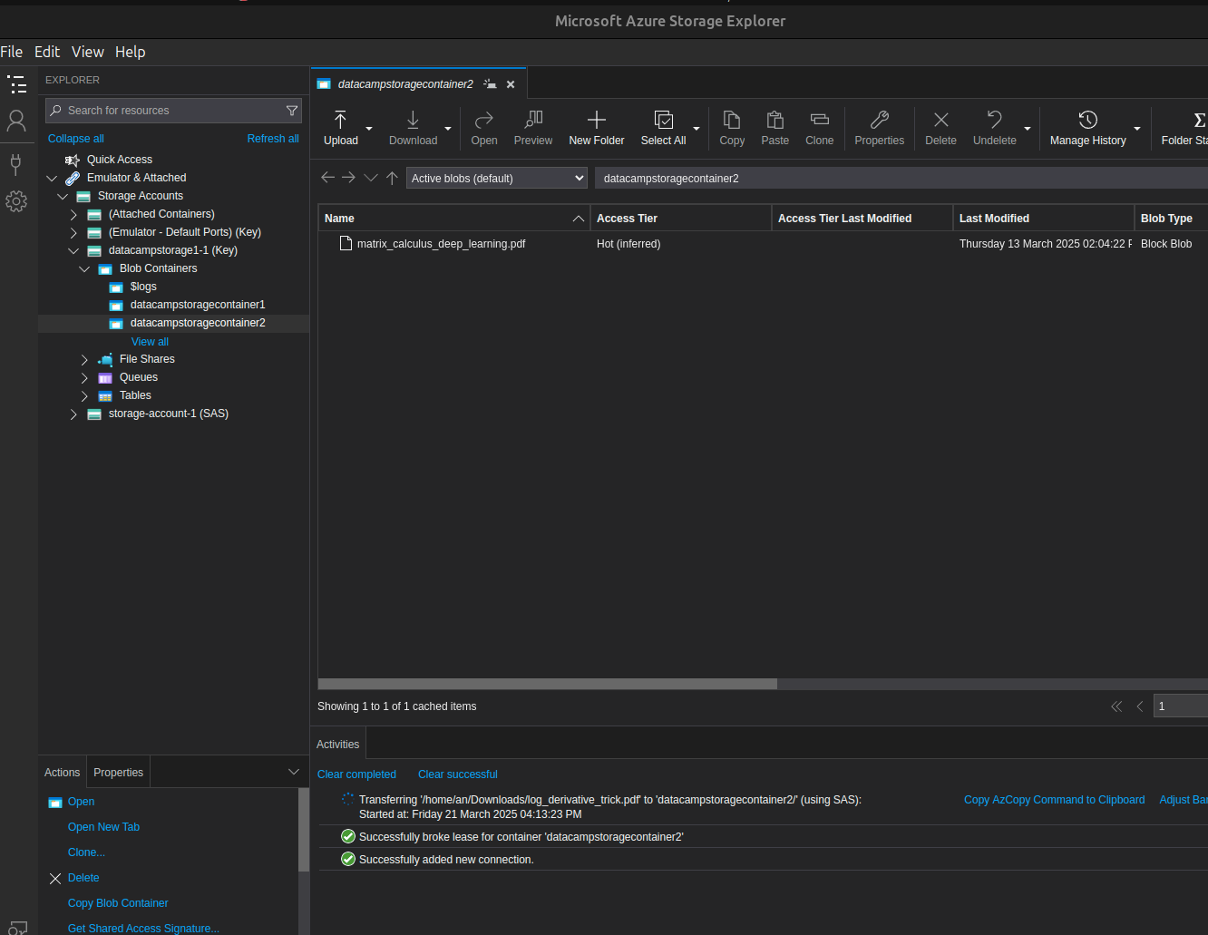This screenshot has width=1208, height=935.
Task: Click the Get Shared Access Signature action
Action: 143,929
